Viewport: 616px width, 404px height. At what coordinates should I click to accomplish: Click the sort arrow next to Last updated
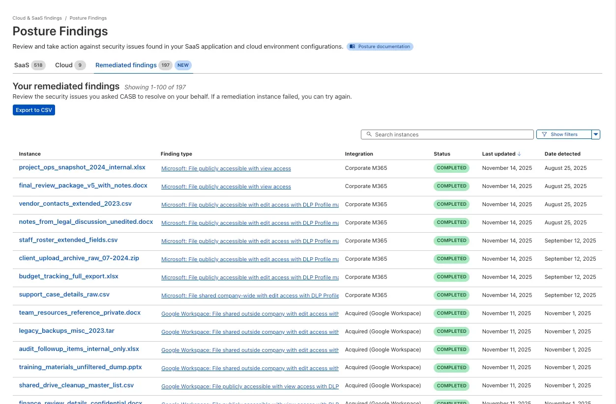519,153
